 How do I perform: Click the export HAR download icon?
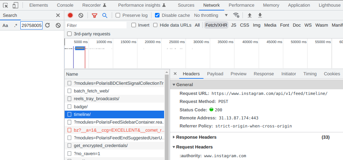[x=260, y=15]
